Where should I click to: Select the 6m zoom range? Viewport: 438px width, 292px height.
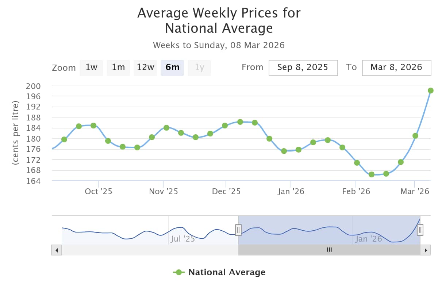[172, 68]
